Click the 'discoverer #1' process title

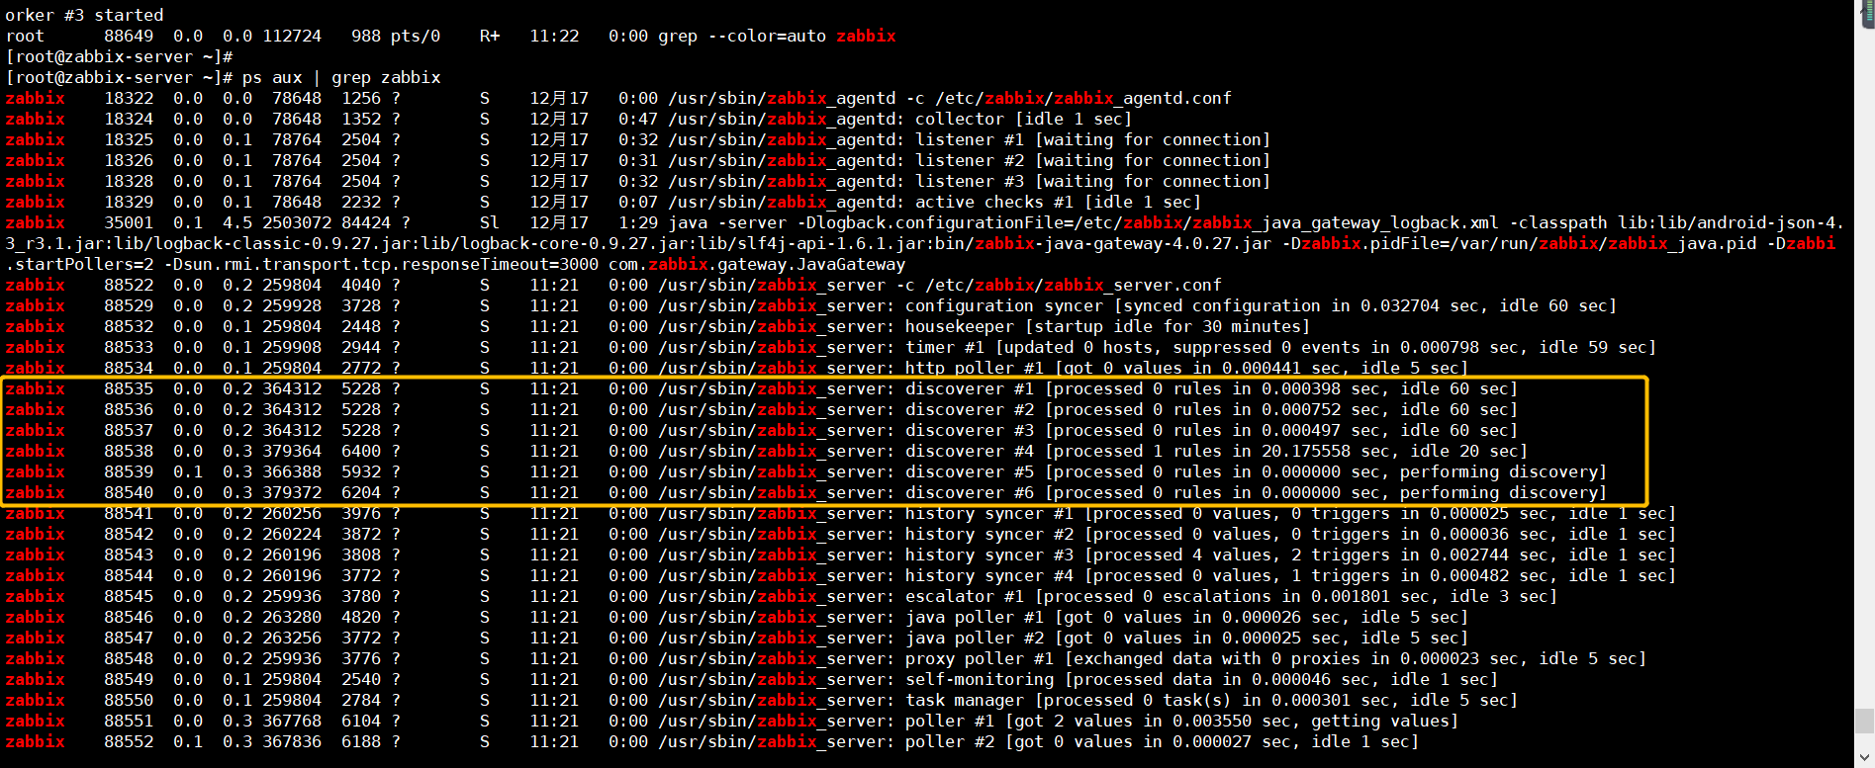[970, 388]
